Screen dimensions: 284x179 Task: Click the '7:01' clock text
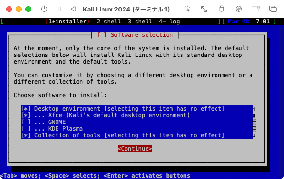coord(262,22)
